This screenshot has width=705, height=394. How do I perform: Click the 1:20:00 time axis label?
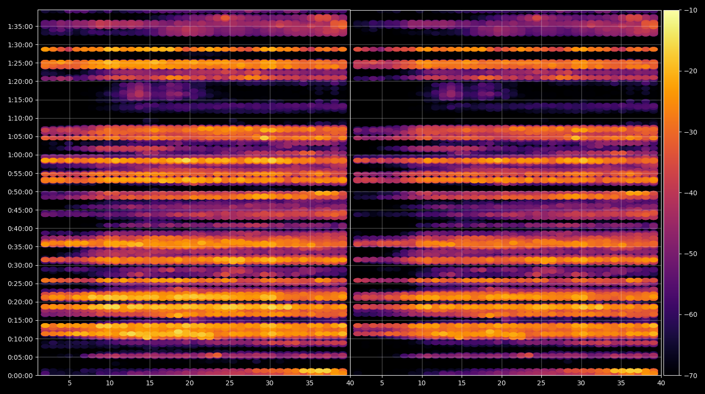[20, 82]
